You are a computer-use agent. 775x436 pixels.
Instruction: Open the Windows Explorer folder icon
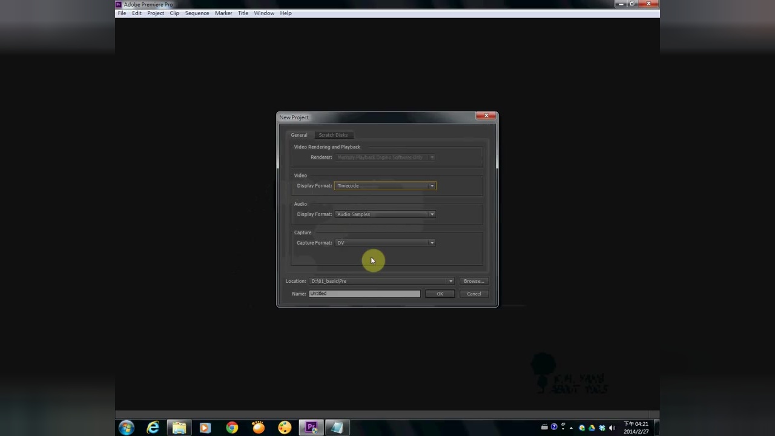[179, 428]
